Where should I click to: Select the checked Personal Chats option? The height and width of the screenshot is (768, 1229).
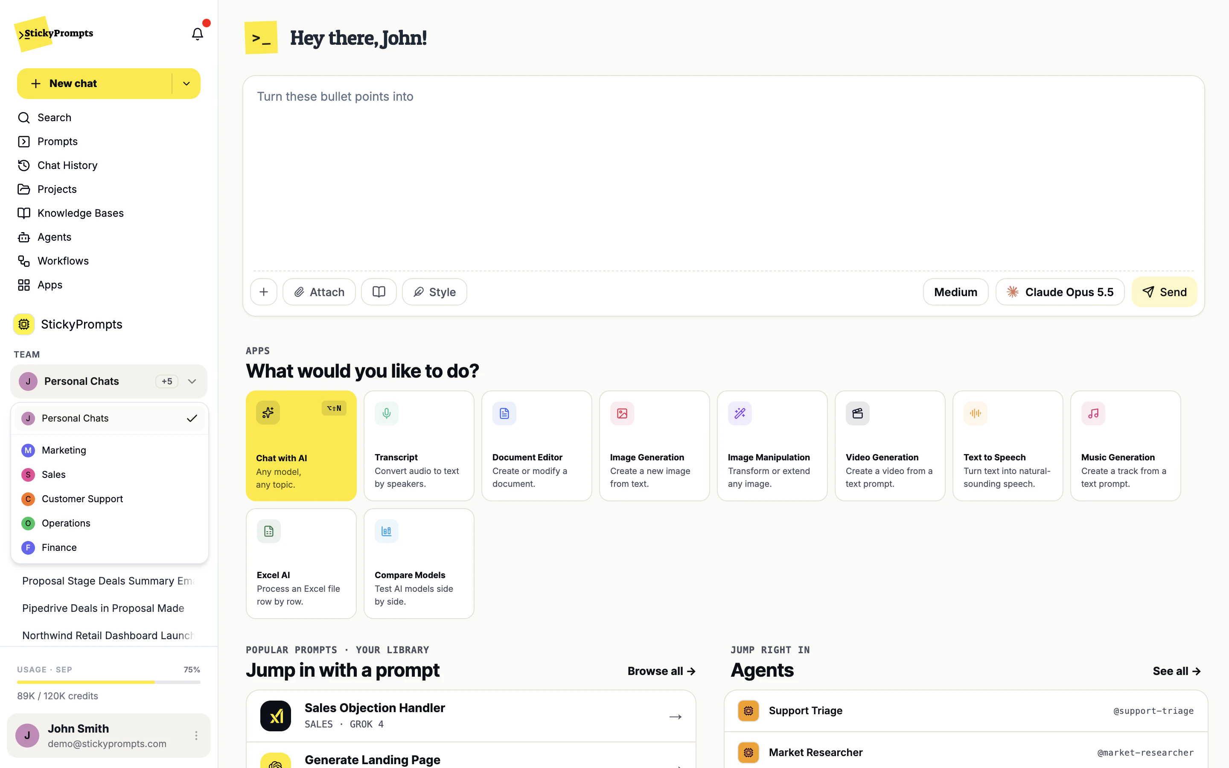(x=109, y=419)
